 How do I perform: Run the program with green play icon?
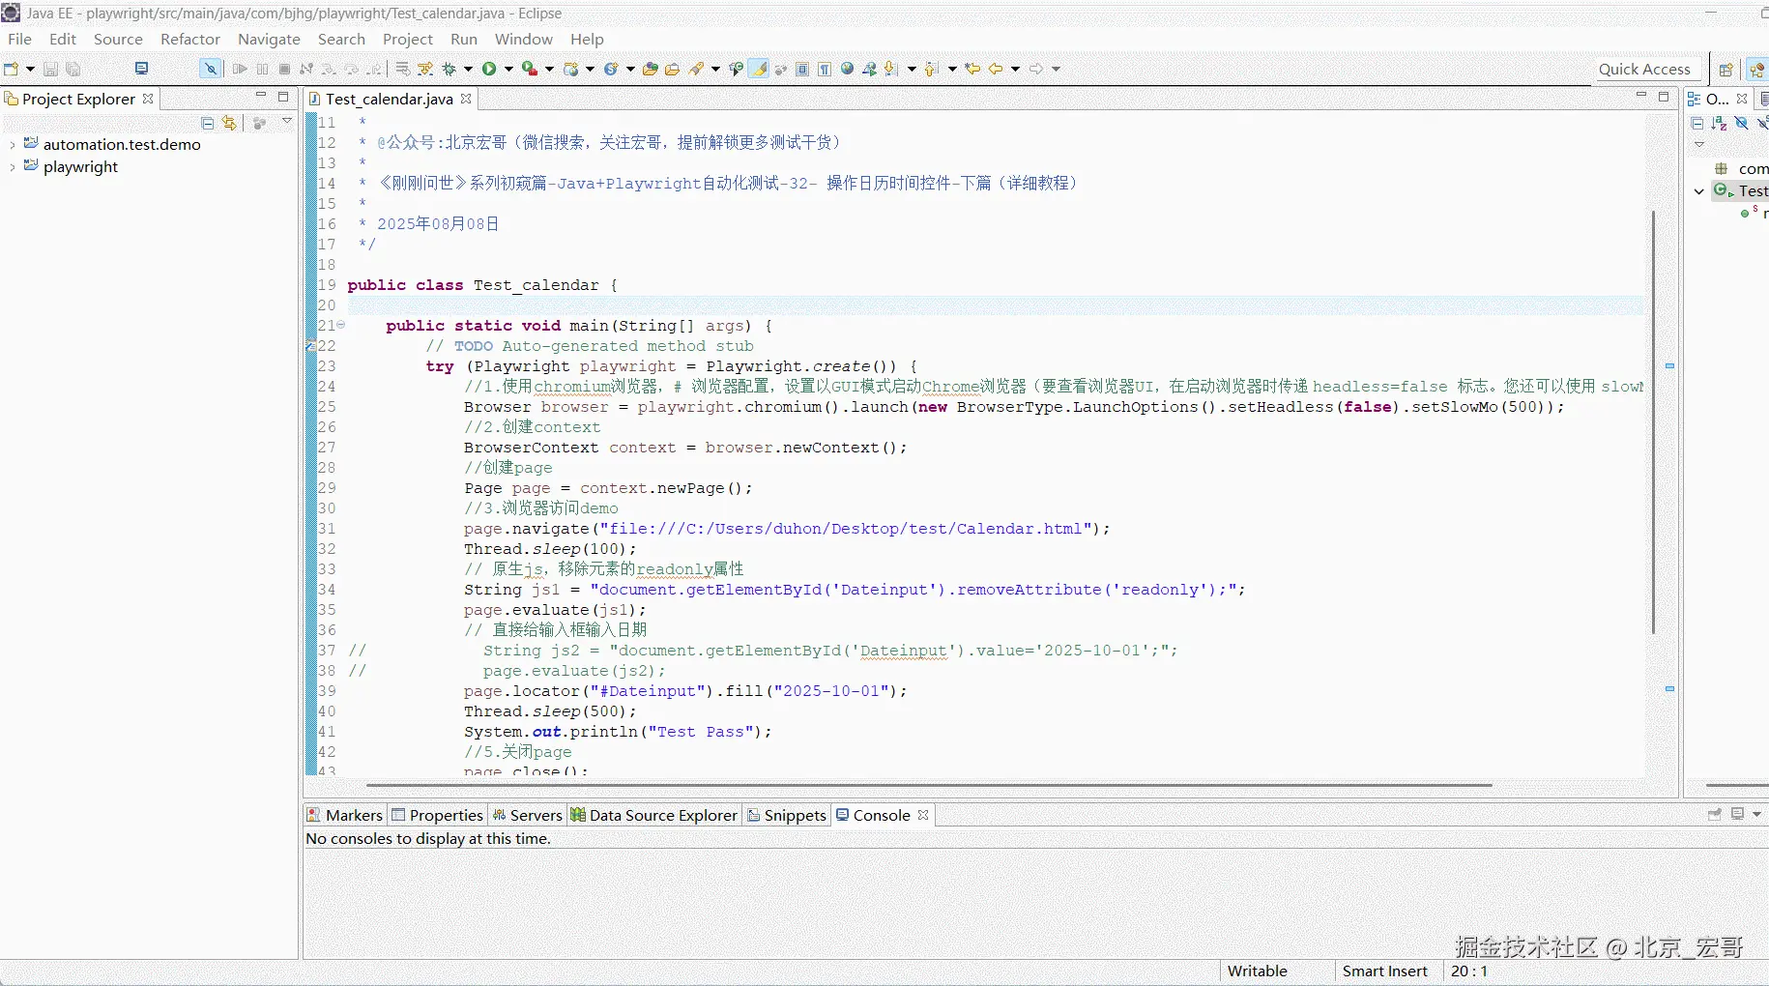489,69
